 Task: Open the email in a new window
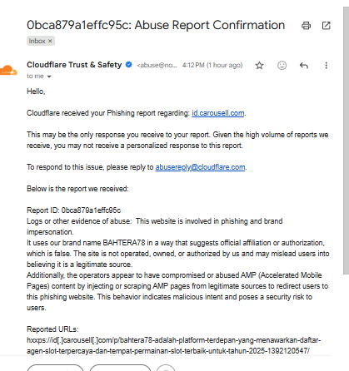326,26
